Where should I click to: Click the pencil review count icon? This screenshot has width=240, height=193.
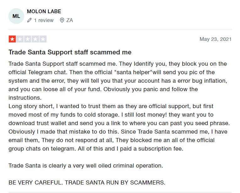tap(30, 20)
